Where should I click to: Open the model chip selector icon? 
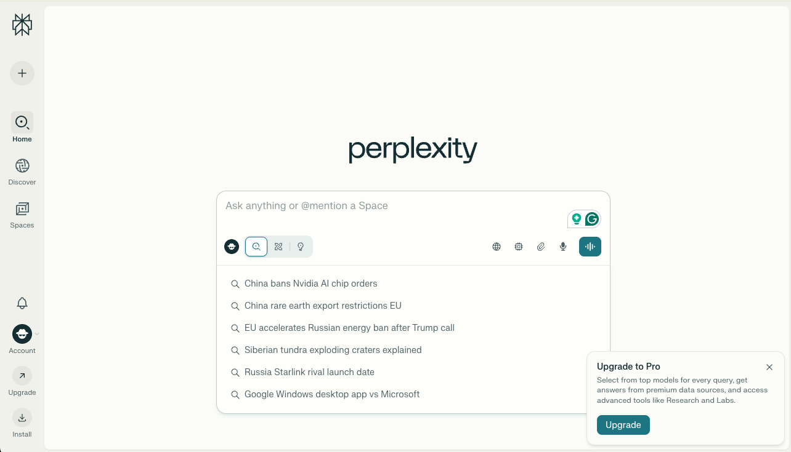(x=519, y=247)
